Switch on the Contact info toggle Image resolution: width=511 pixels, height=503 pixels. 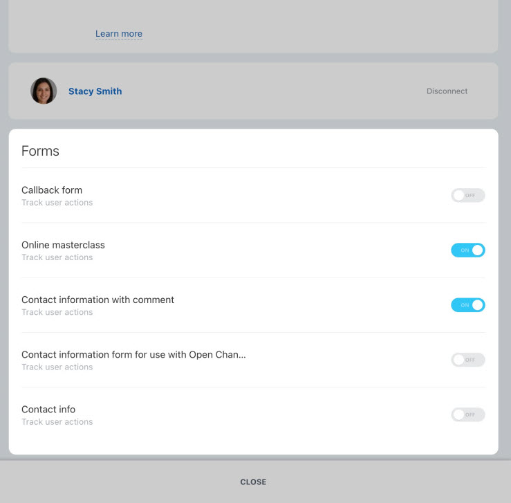(467, 414)
